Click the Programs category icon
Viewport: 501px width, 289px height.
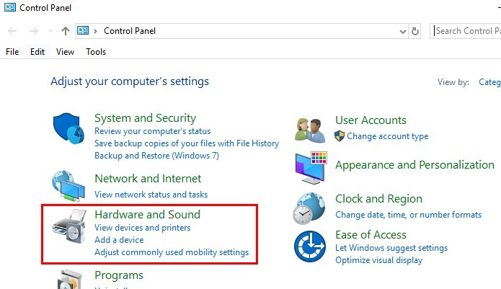pyautogui.click(x=69, y=279)
